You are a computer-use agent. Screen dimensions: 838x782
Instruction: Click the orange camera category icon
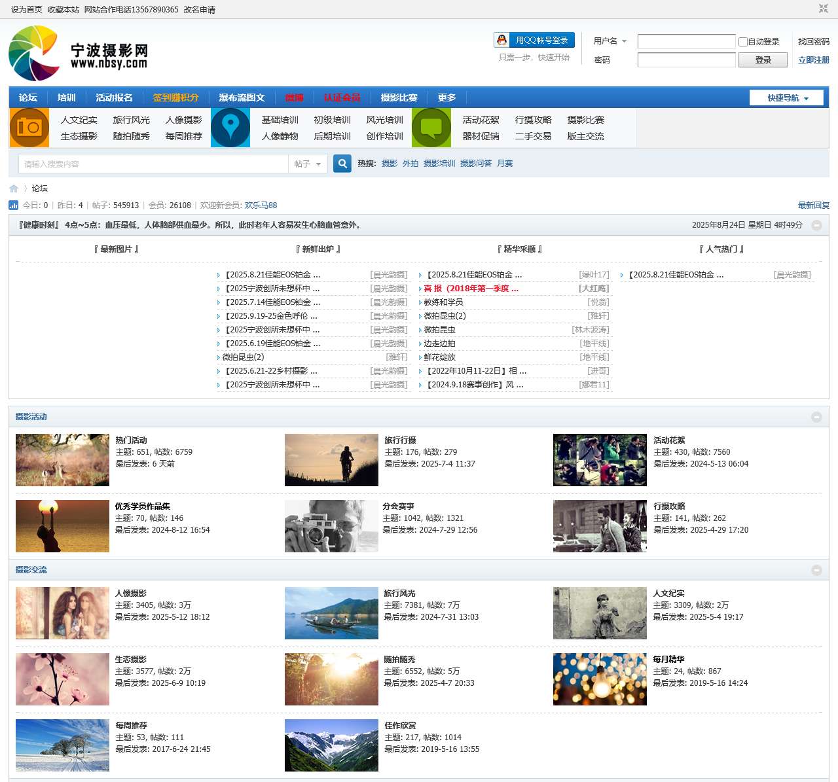(29, 128)
